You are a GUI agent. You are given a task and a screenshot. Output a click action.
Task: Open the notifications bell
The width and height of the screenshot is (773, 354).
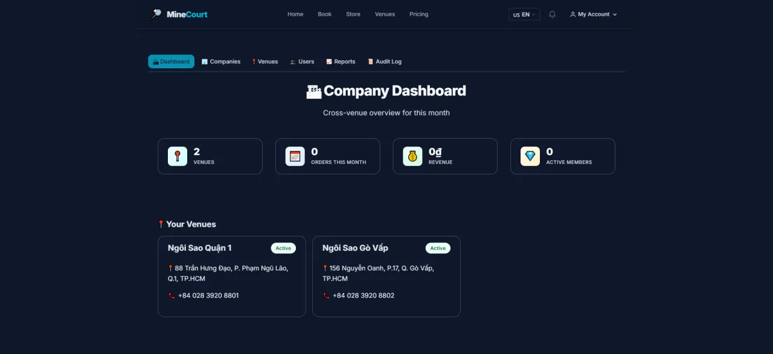(x=552, y=14)
